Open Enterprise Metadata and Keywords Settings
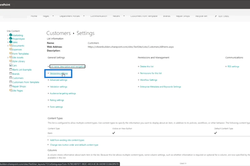 click(x=161, y=86)
